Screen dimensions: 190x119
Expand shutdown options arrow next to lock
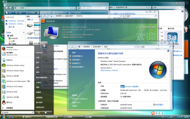coord(51,112)
